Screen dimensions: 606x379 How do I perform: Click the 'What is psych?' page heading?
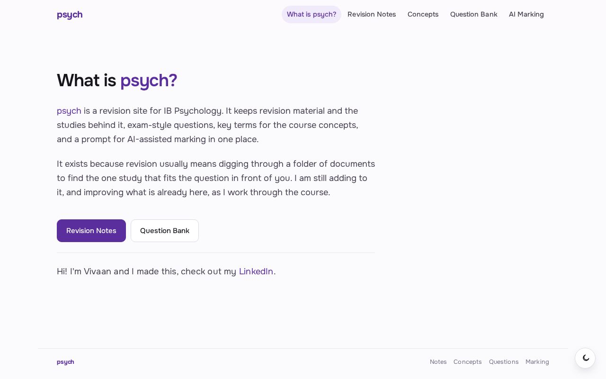[x=117, y=81]
